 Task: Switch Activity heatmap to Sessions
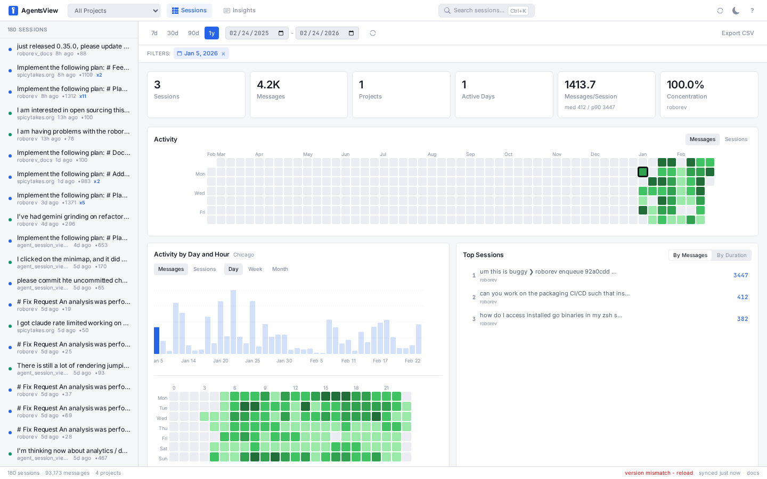click(736, 139)
